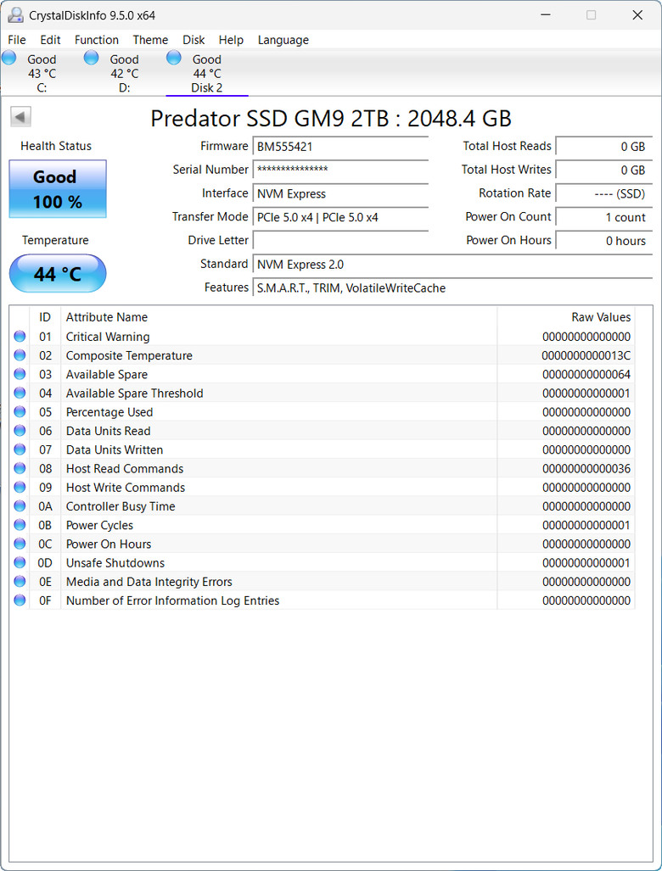Open the Language menu
The height and width of the screenshot is (871, 662).
click(283, 40)
